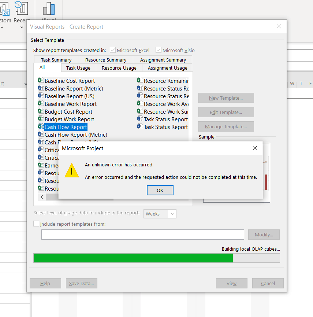Close the Microsoft Project error dialog
Image resolution: width=313 pixels, height=317 pixels.
pyautogui.click(x=255, y=148)
